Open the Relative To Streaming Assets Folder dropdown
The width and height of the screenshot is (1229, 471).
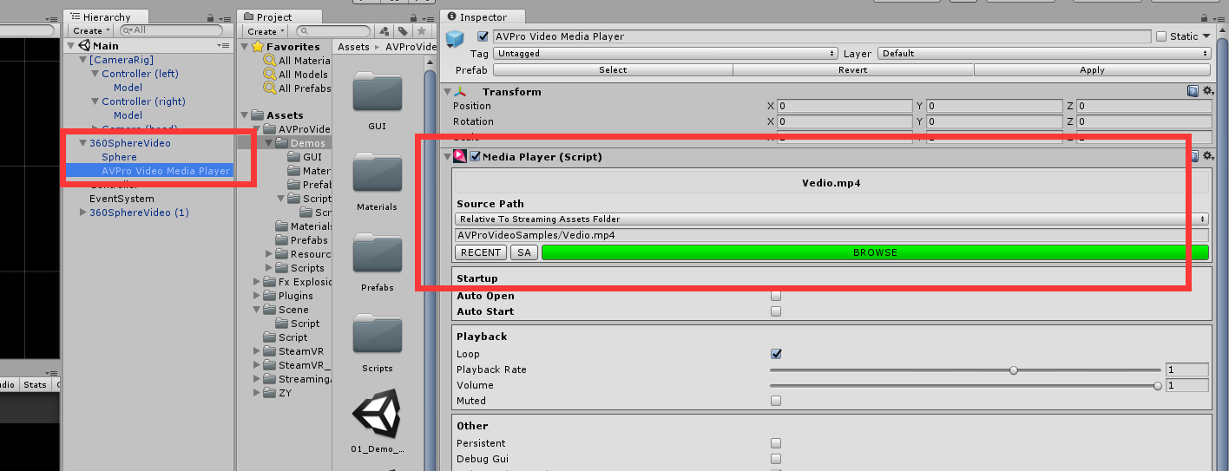tap(831, 219)
